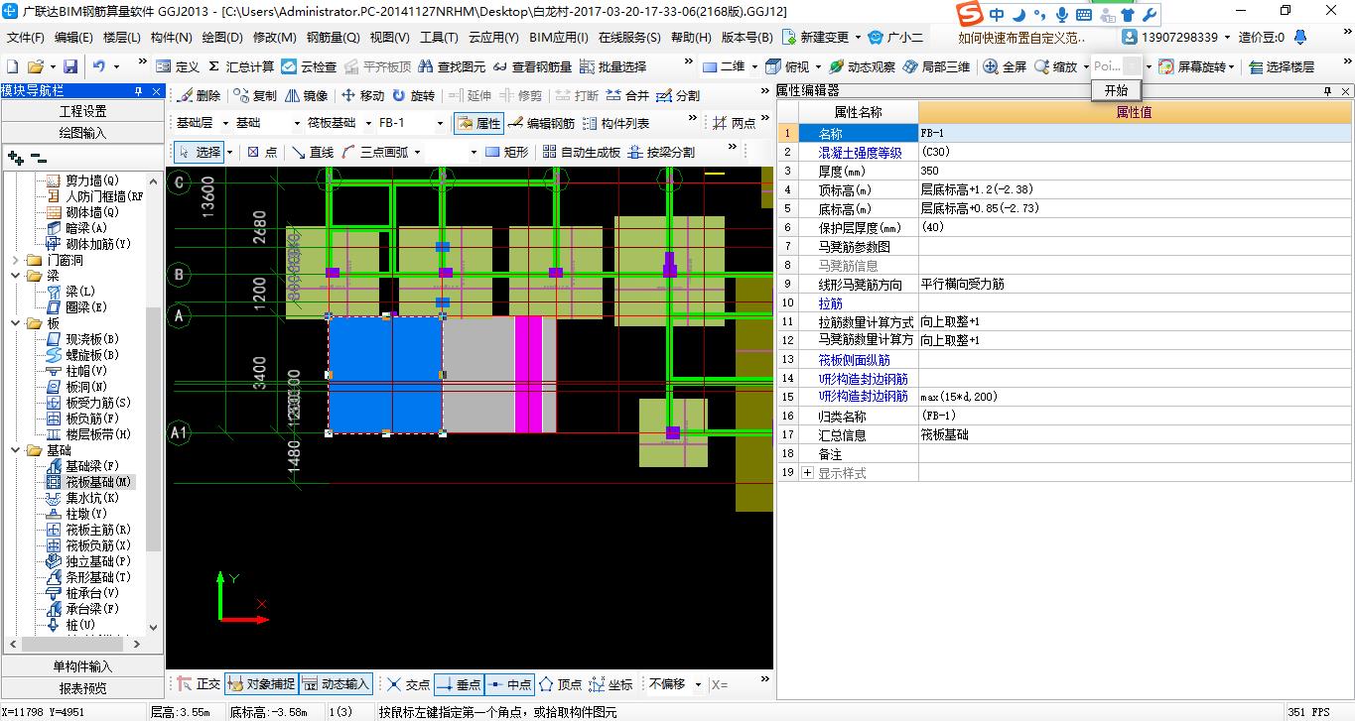The width and height of the screenshot is (1355, 721).
Task: Click the Open folder icon
Action: [35, 66]
